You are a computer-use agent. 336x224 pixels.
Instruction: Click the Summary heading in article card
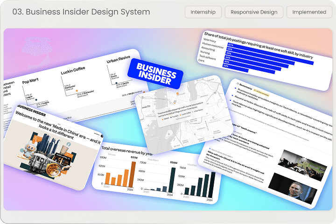245,86
